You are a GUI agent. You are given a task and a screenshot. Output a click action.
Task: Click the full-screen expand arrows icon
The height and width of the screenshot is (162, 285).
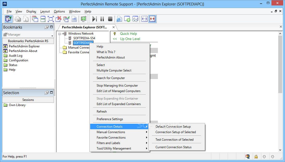pyautogui.click(x=51, y=19)
